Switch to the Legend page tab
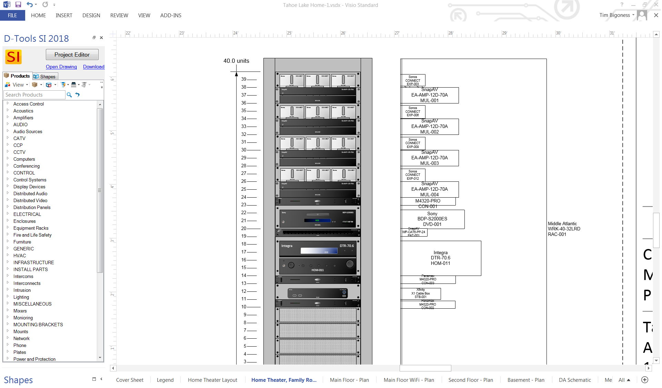 (165, 380)
